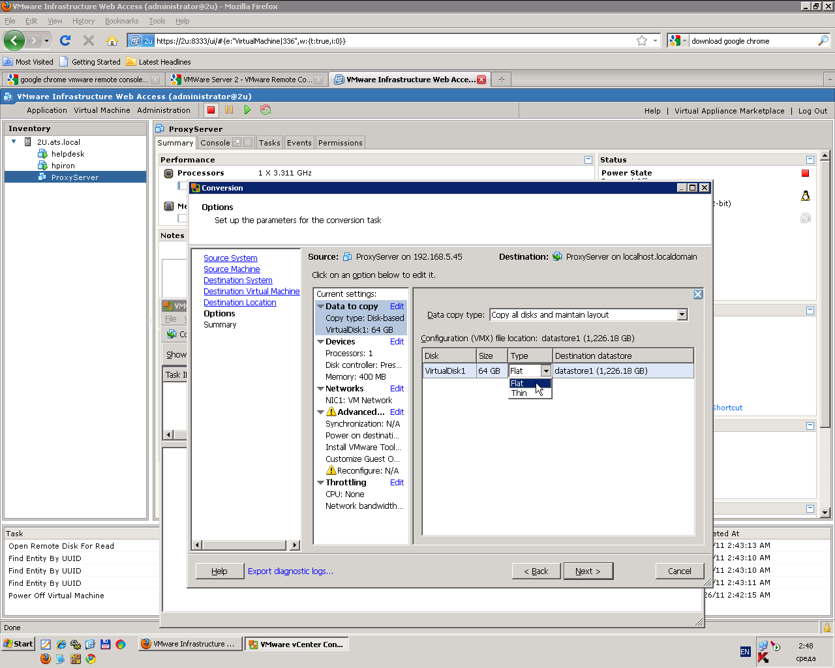835x668 pixels.
Task: Collapse the Performance panel
Action: pyautogui.click(x=588, y=160)
